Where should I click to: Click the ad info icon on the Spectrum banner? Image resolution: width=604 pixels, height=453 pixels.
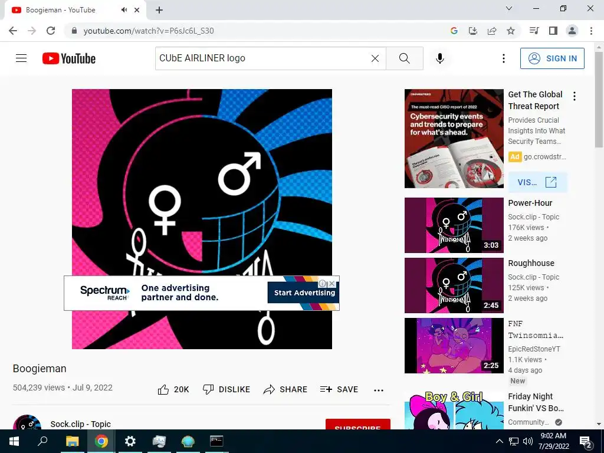[323, 284]
